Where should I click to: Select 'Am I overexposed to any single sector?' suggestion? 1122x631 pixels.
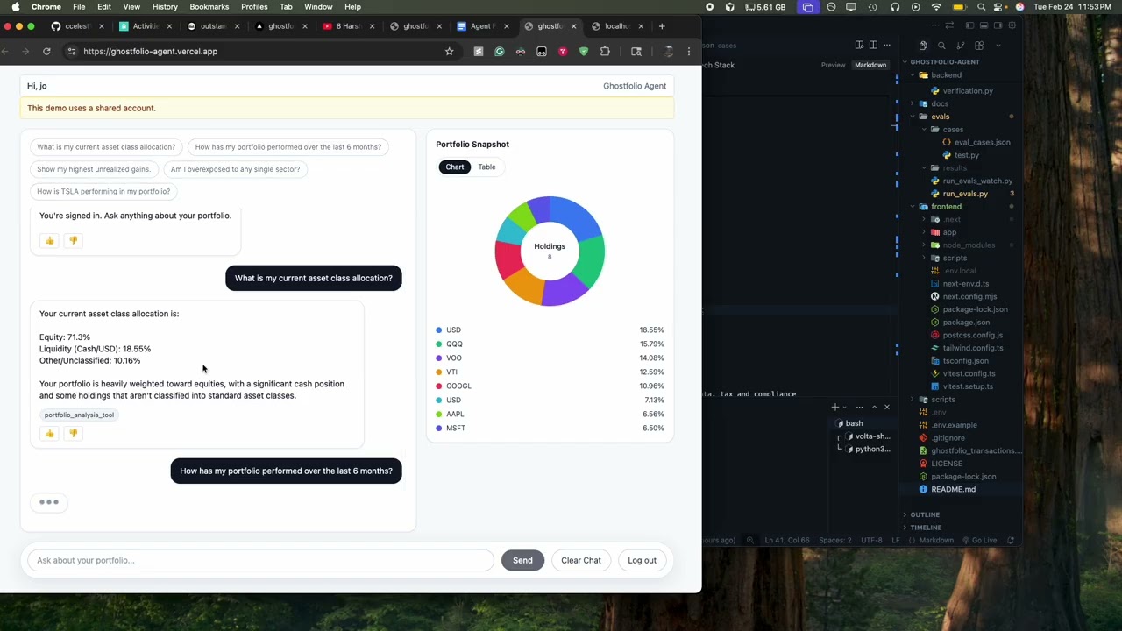[235, 169]
